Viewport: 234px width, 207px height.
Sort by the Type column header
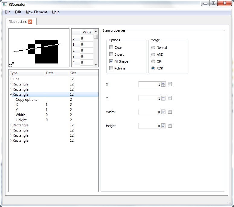[x=27, y=73]
